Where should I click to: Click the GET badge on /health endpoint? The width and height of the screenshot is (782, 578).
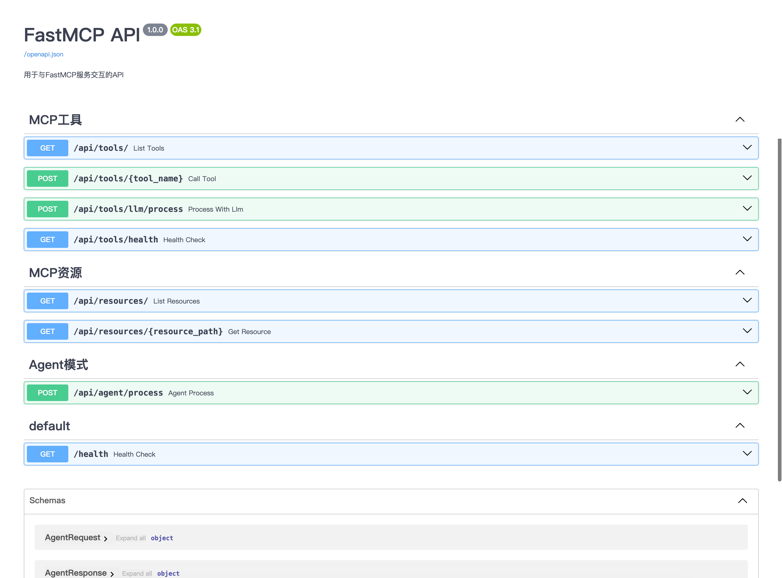coord(47,454)
